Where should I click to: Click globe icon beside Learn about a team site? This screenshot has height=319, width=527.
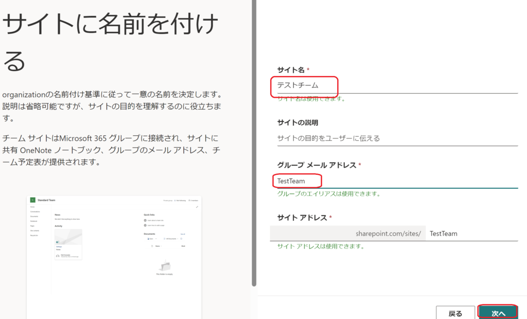click(146, 221)
